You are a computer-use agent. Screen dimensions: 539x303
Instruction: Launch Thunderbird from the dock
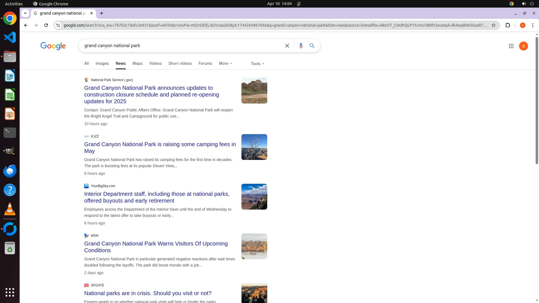click(10, 171)
